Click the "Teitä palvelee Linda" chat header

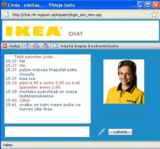(x=33, y=57)
